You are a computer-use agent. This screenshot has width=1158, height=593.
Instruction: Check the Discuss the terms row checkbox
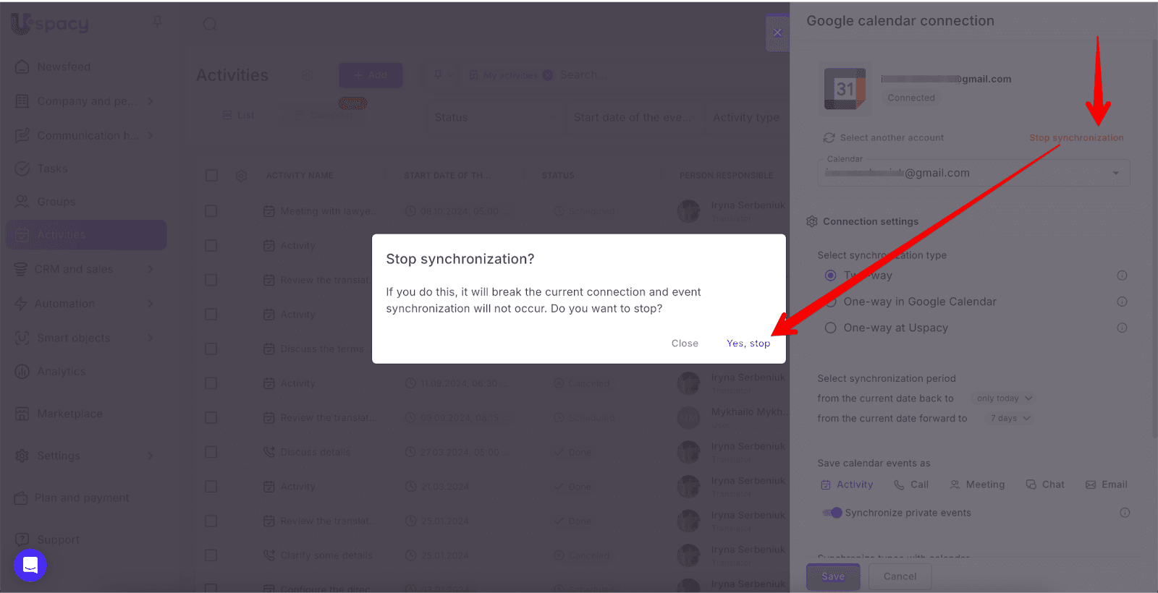pos(211,349)
